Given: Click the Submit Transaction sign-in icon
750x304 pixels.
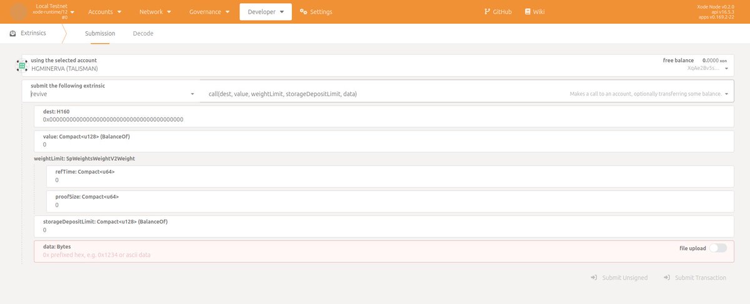Looking at the screenshot, I should tap(667, 278).
